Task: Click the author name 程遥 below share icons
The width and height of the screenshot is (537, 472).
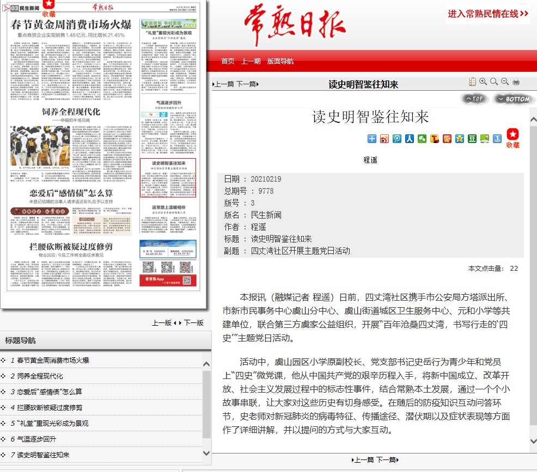Action: [370, 160]
